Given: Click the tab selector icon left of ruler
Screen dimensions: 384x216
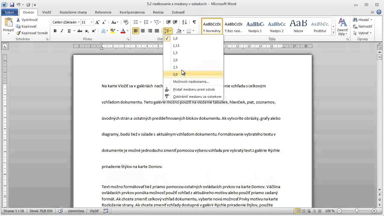Looking at the screenshot, I should pos(5,46).
